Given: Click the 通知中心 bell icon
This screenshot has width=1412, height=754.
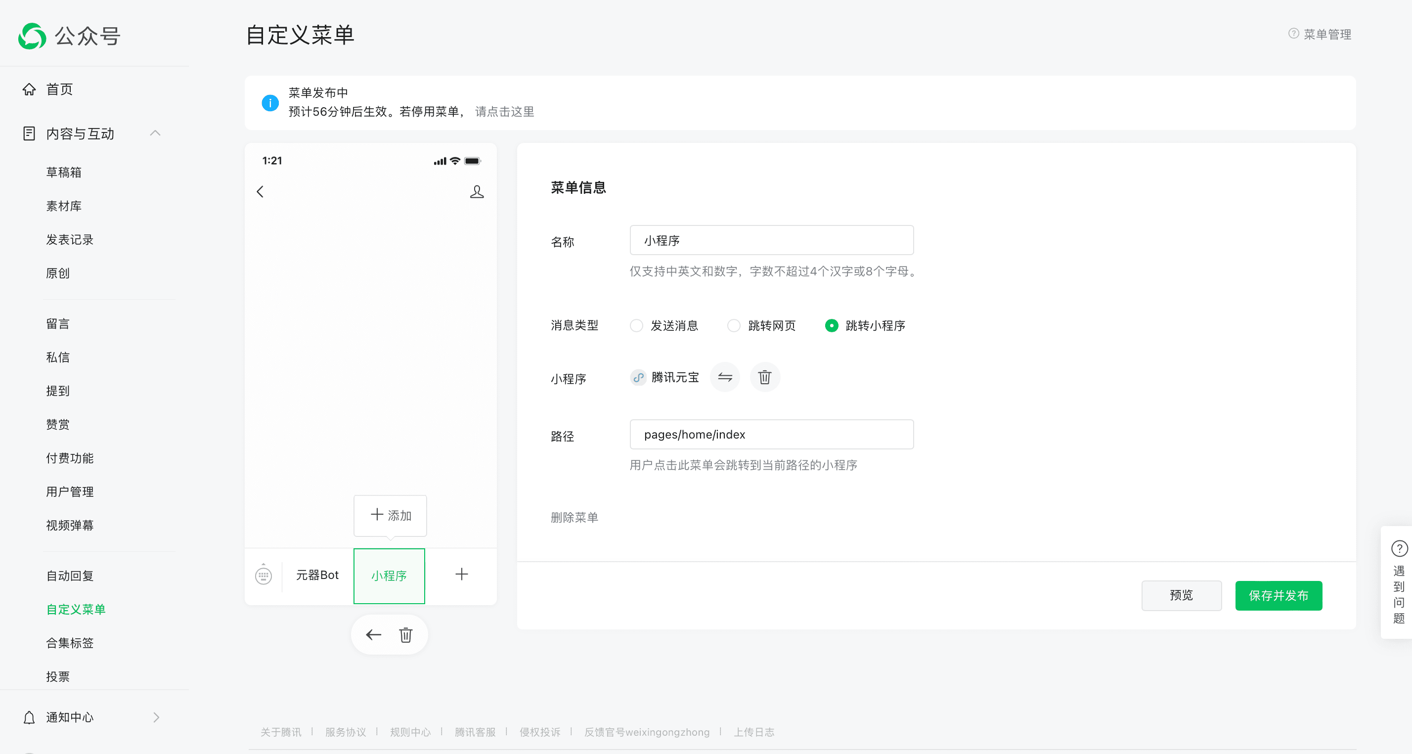Looking at the screenshot, I should pyautogui.click(x=29, y=717).
